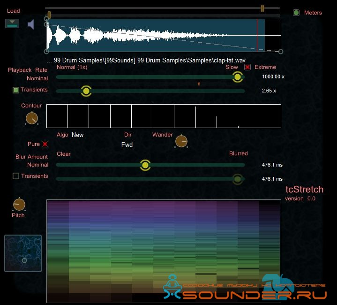Click the envelope node at waveform bottom-right
This screenshot has height=305, width=337.
280,52
